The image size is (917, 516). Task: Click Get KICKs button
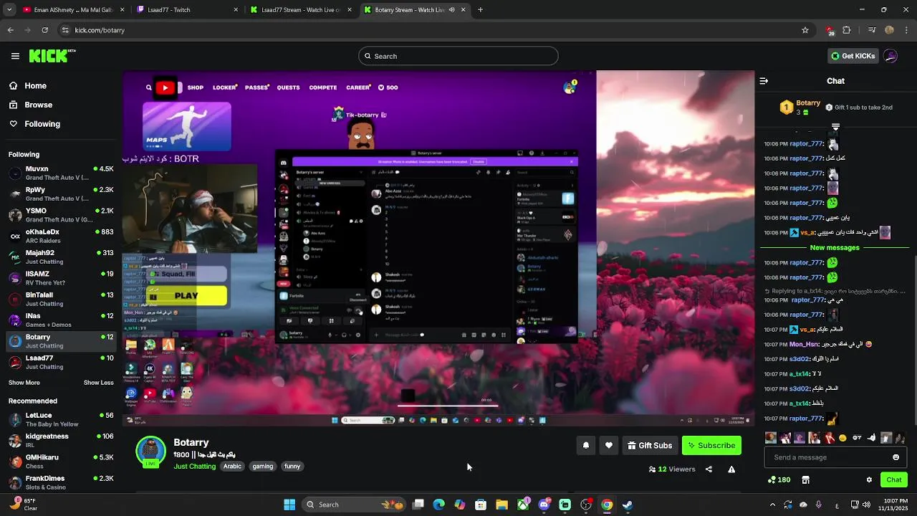point(853,56)
